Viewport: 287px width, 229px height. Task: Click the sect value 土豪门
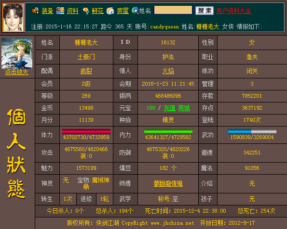point(86,57)
